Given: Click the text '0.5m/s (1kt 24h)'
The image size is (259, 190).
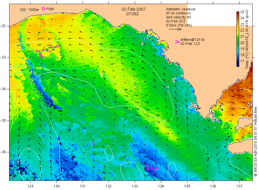Looking at the screenshot, I should pyautogui.click(x=179, y=25).
